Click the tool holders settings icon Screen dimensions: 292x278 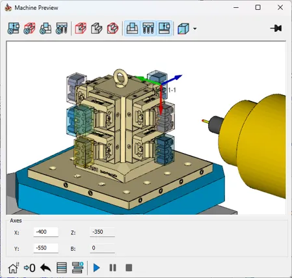tap(62, 28)
